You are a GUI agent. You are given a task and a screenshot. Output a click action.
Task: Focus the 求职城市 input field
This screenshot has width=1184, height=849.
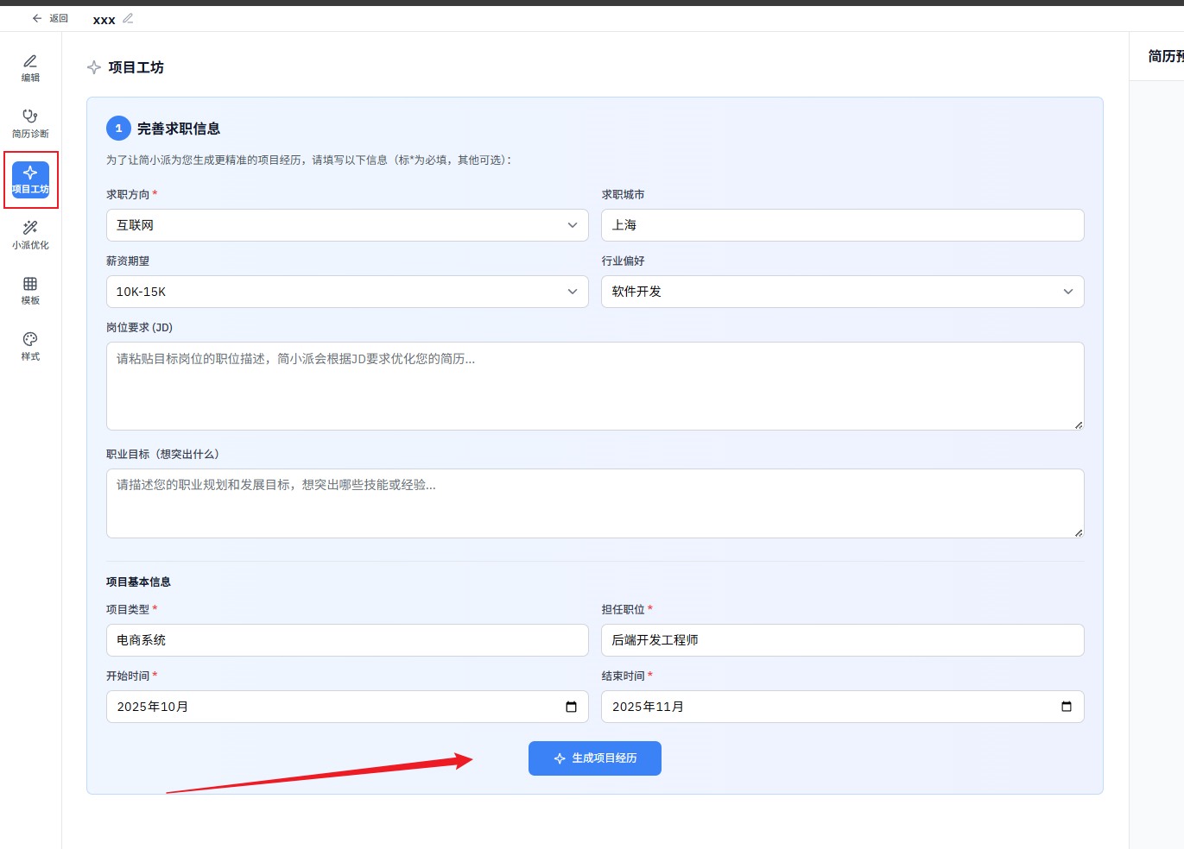point(842,225)
